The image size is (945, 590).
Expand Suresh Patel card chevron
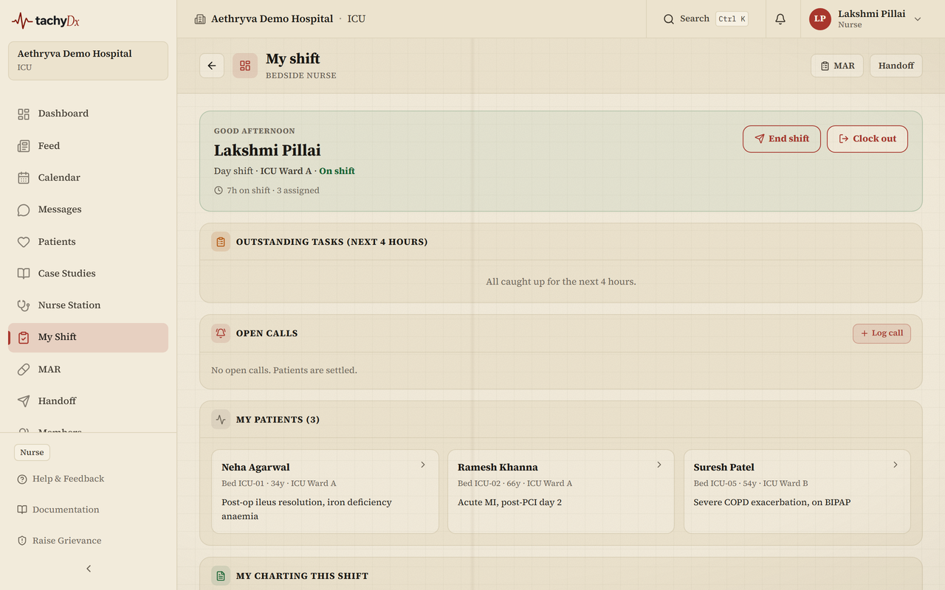point(896,465)
